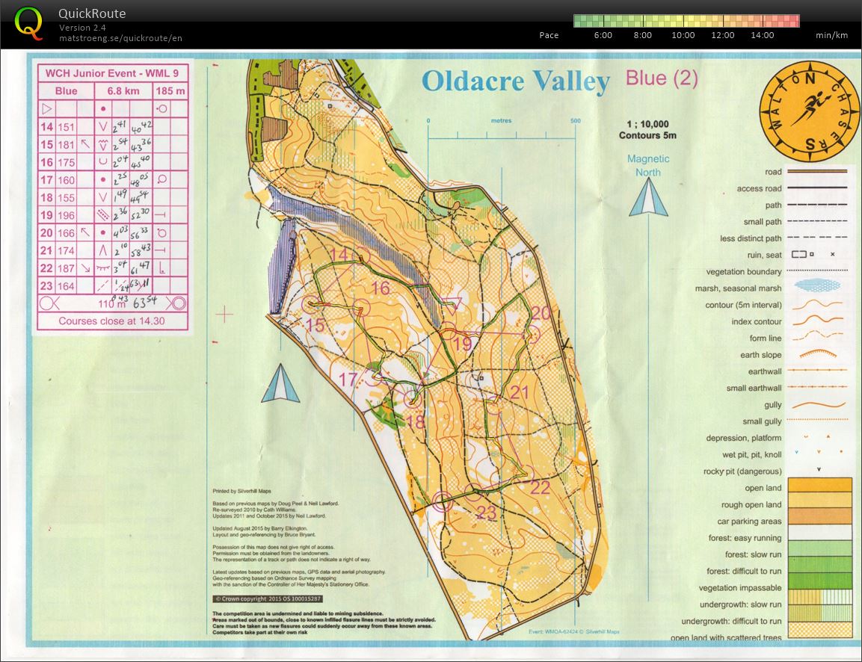Click the 6.8 km course length cell

pos(123,90)
